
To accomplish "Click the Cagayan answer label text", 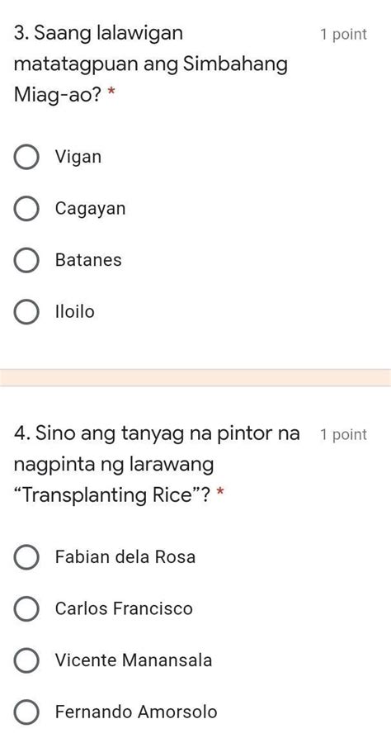I will click(x=91, y=209).
